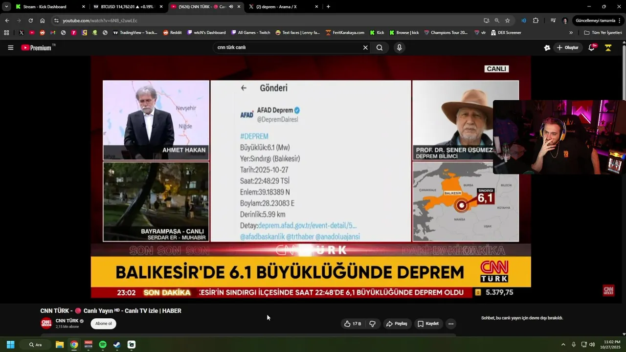
Task: Open Spotify from the taskbar
Action: coord(103,345)
